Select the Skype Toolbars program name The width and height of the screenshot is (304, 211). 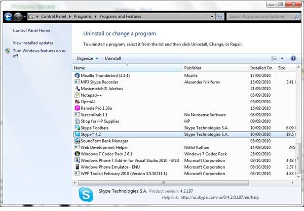[x=94, y=128]
